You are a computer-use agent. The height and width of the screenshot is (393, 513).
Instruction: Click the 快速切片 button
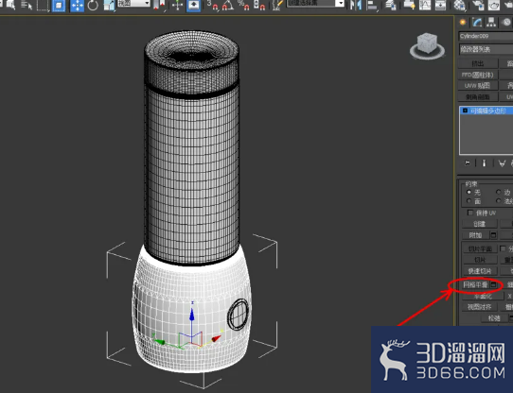(x=480, y=271)
